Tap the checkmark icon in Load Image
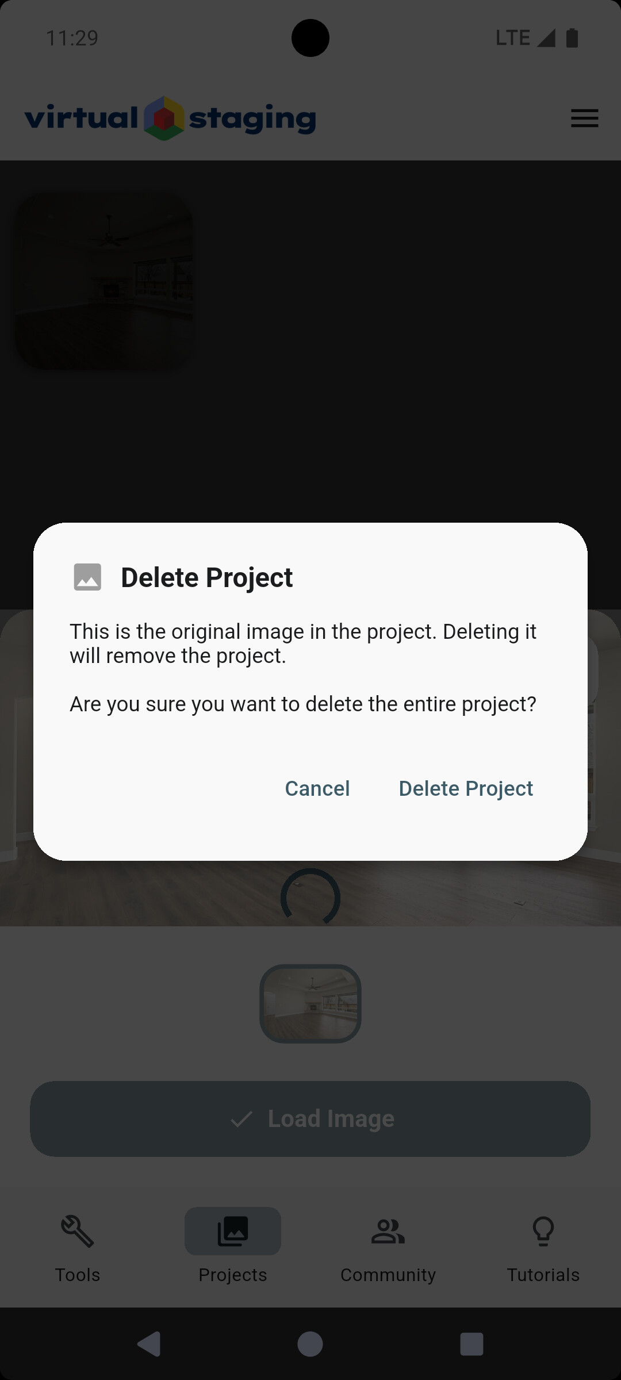The width and height of the screenshot is (621, 1380). (x=241, y=1119)
